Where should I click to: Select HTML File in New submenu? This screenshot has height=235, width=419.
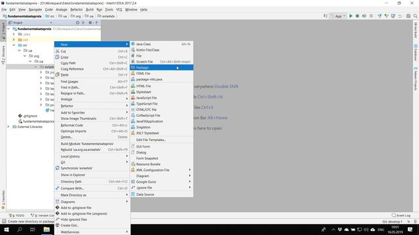point(162,86)
